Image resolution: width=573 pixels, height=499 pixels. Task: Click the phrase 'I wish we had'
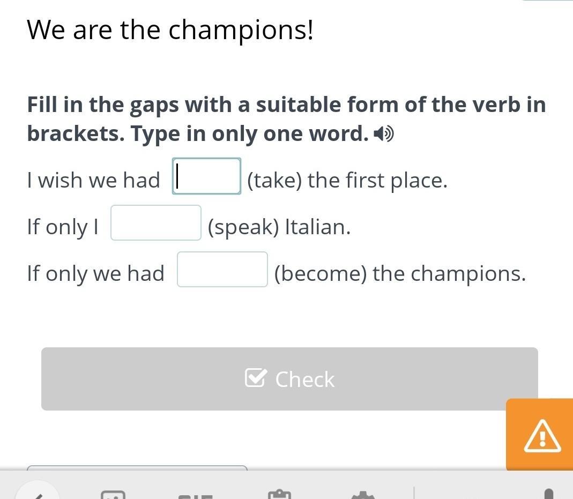93,181
